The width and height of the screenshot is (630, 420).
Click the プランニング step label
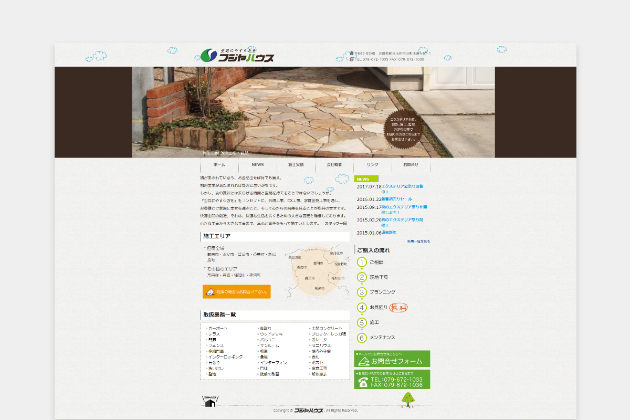click(382, 292)
